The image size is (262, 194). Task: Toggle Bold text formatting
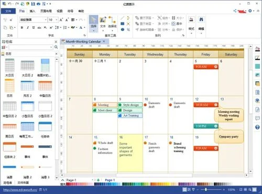22,27
